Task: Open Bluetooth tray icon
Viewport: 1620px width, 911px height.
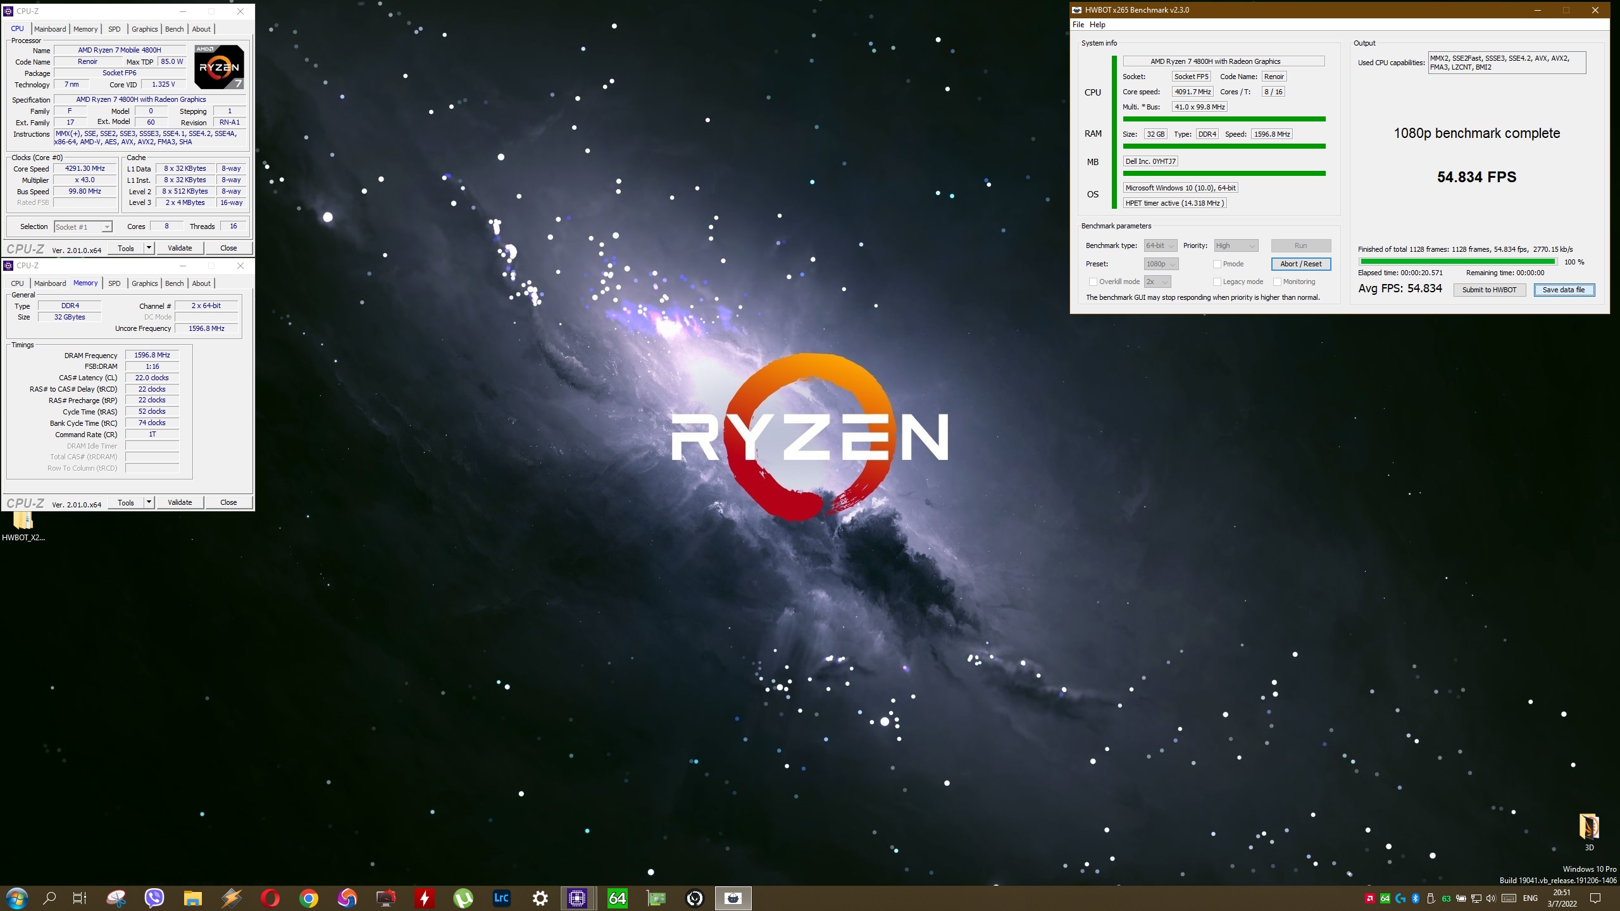Action: [x=1416, y=898]
